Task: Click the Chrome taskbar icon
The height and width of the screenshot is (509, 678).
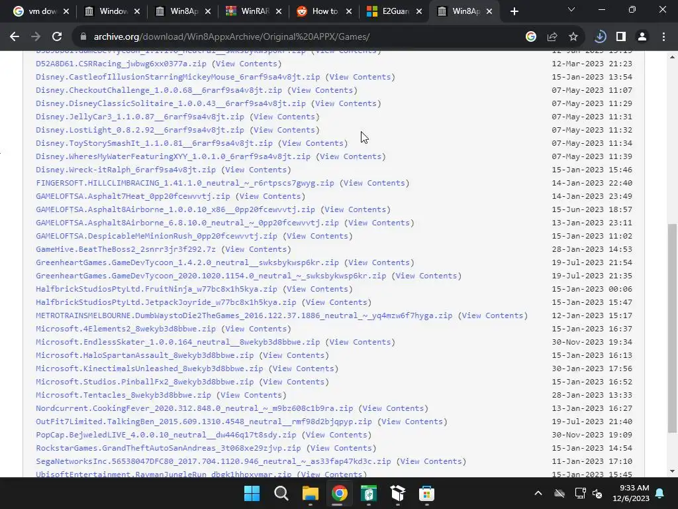Action: [340, 493]
